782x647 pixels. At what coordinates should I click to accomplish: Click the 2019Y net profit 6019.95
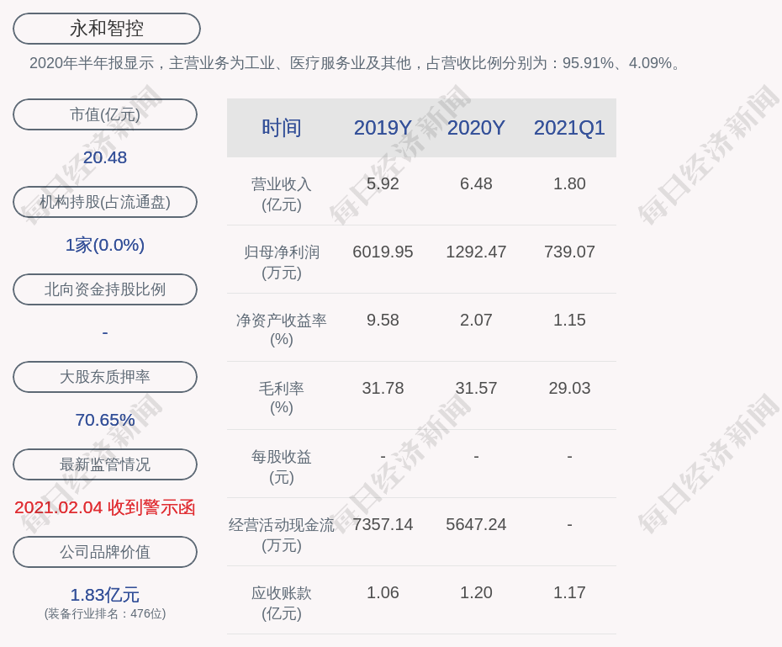(x=383, y=252)
